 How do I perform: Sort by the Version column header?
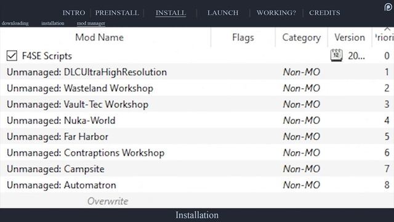coord(350,38)
